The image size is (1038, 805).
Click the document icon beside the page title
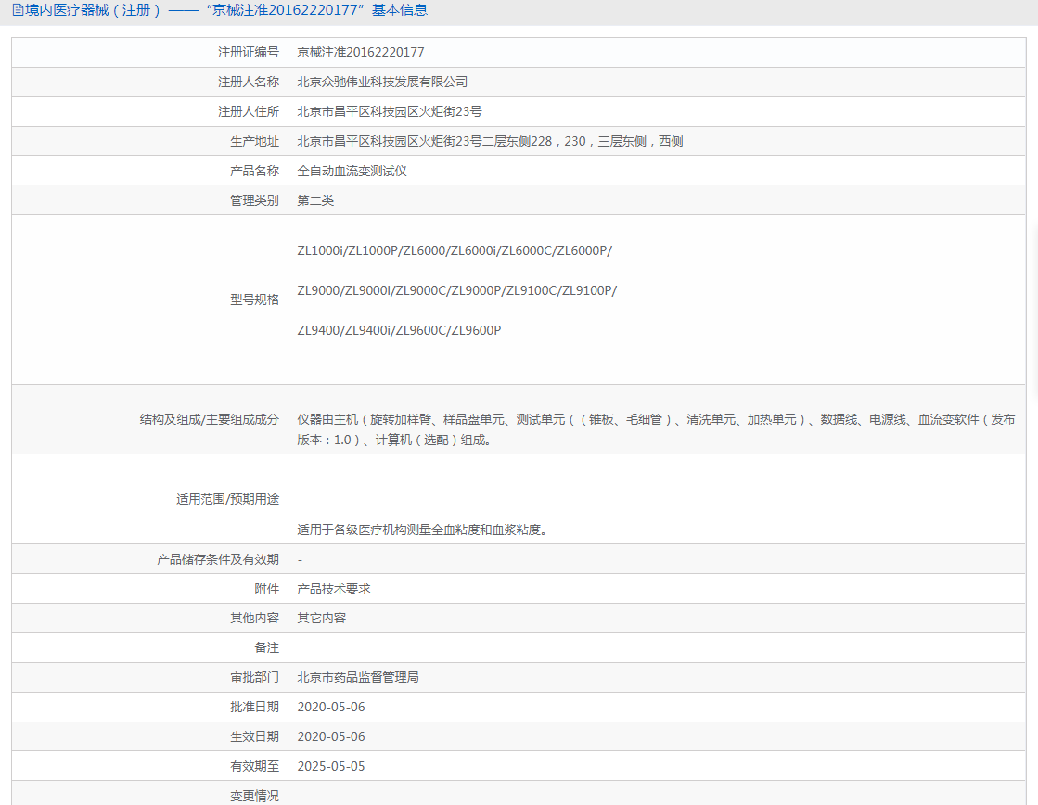click(18, 10)
